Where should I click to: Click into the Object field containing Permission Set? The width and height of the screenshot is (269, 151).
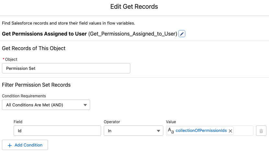pyautogui.click(x=66, y=68)
